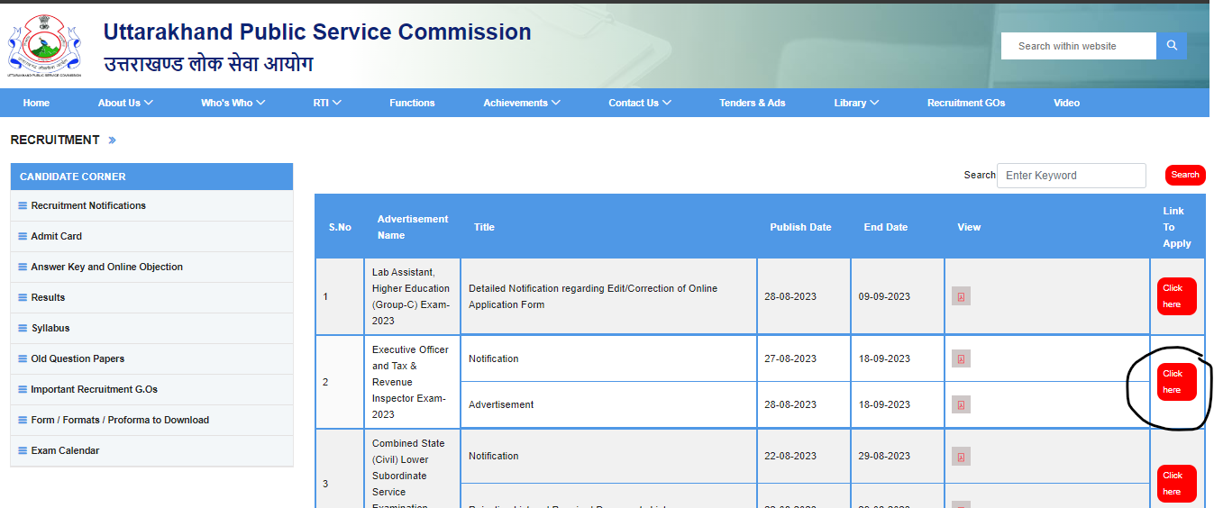Expand the RTI dropdown menu
Image resolution: width=1214 pixels, height=508 pixels.
327,103
